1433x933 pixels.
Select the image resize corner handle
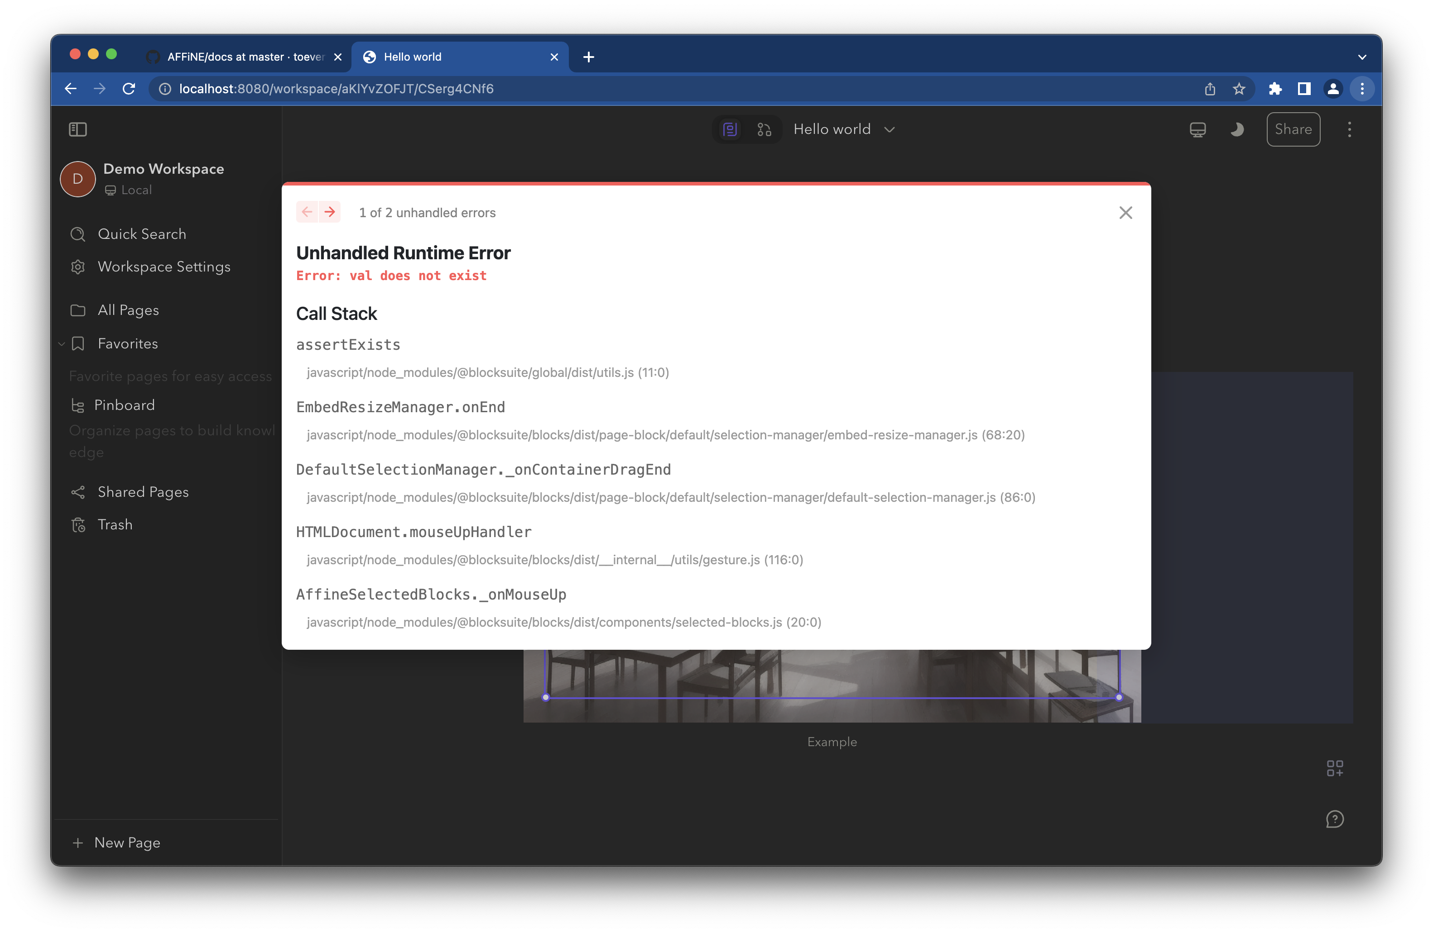[1119, 697]
